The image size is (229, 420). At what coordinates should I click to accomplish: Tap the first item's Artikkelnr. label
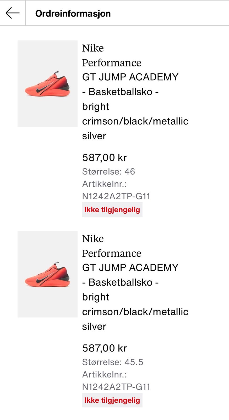[105, 184]
